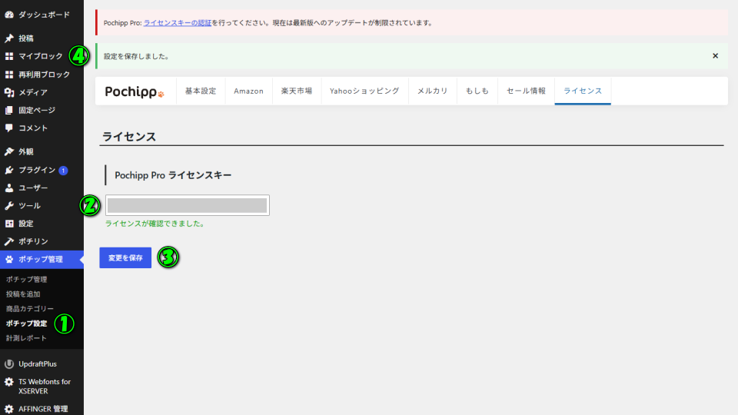Switch to the Amazon tab
Screen dimensions: 738x415
click(248, 91)
